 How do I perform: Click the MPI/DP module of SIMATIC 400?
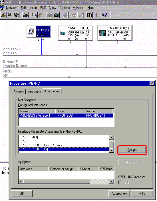coord(119,35)
